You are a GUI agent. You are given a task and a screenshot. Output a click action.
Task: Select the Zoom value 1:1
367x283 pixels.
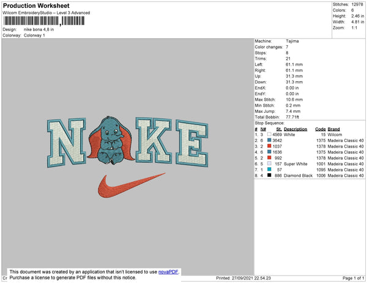[x=354, y=27]
